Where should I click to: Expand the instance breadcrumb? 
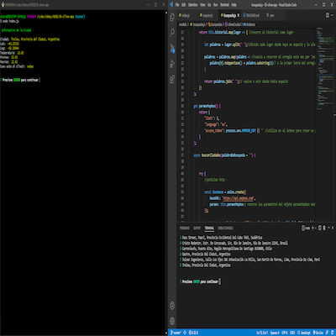pyautogui.click(x=249, y=24)
